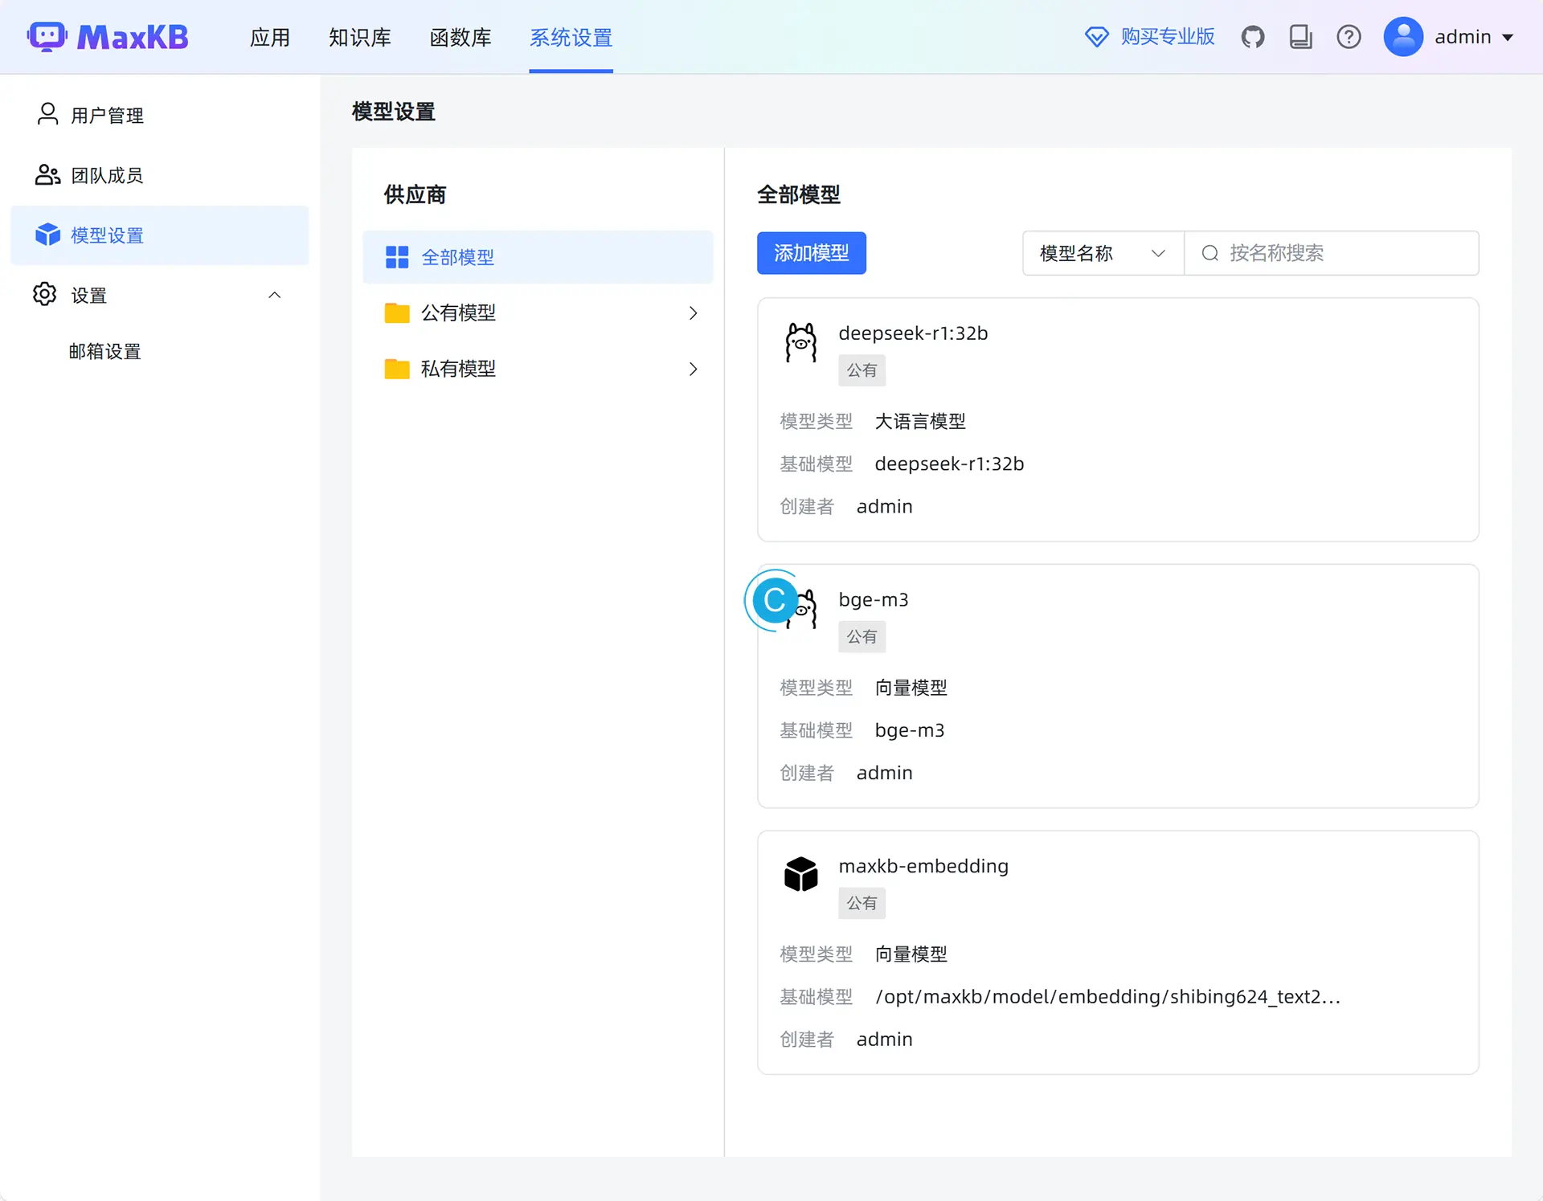The height and width of the screenshot is (1201, 1543).
Task: Click the 公有 tag on maxkb-embedding card
Action: [862, 903]
